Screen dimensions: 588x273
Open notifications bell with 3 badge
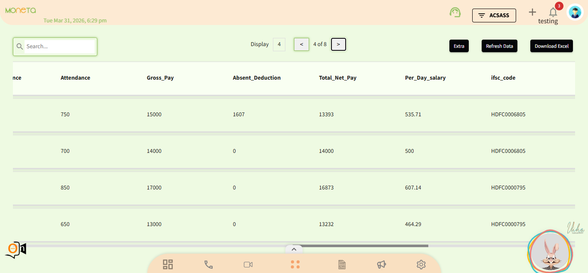[553, 12]
